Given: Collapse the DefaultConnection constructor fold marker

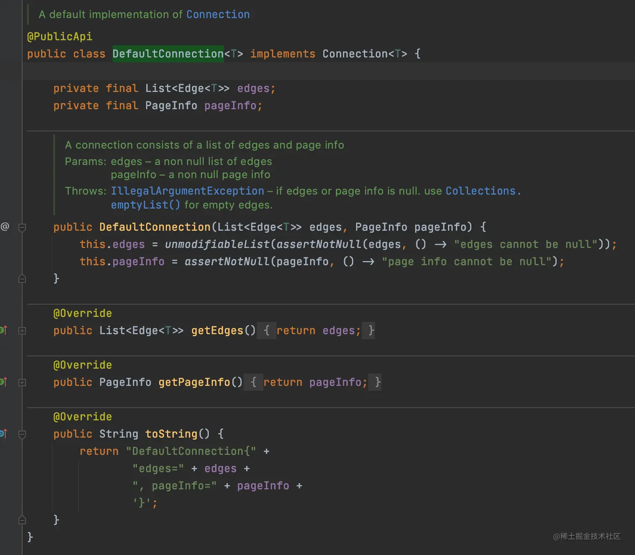Looking at the screenshot, I should click(22, 227).
